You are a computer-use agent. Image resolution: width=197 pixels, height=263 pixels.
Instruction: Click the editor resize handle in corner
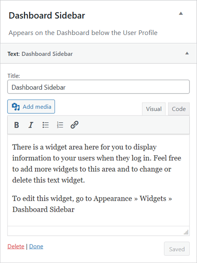[x=186, y=232]
